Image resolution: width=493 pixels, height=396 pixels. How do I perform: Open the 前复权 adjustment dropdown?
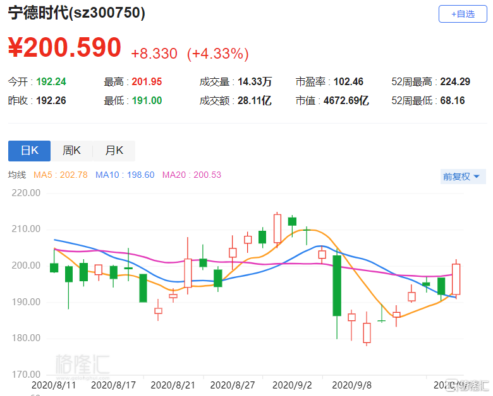[x=463, y=177]
